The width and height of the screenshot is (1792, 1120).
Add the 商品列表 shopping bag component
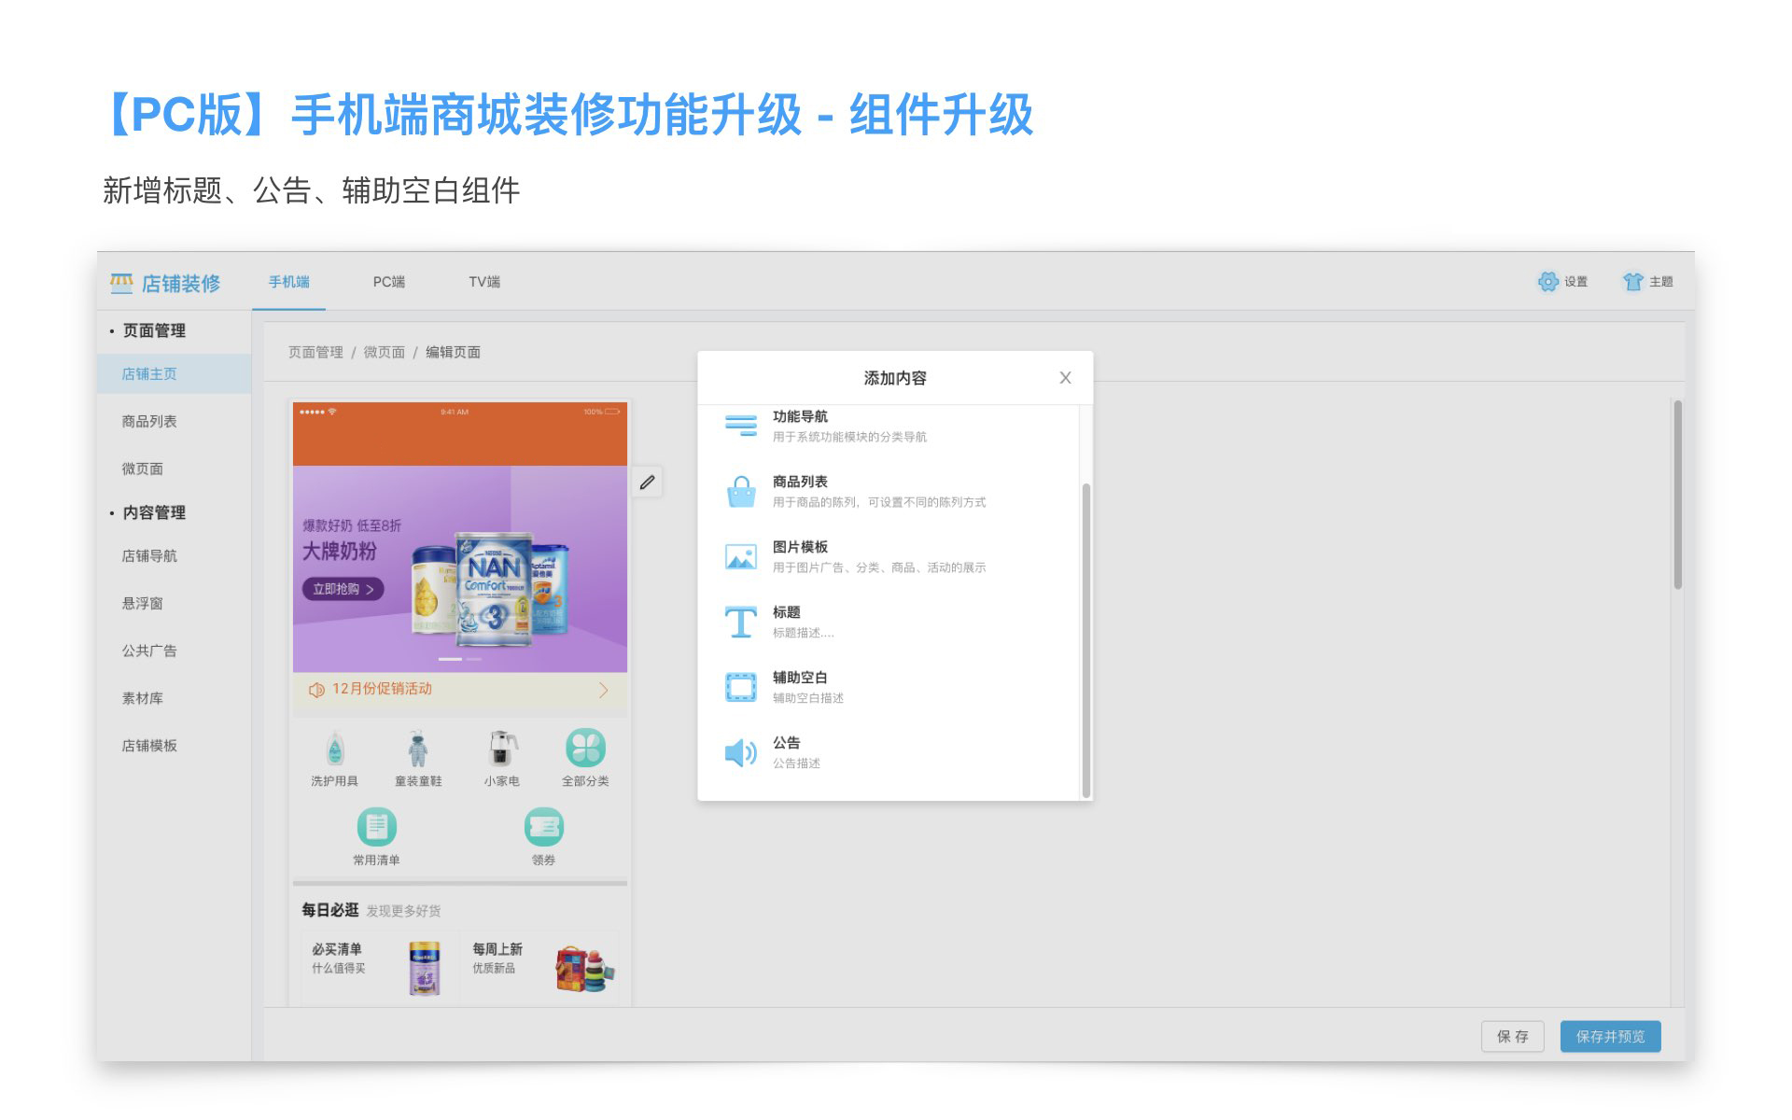click(741, 491)
